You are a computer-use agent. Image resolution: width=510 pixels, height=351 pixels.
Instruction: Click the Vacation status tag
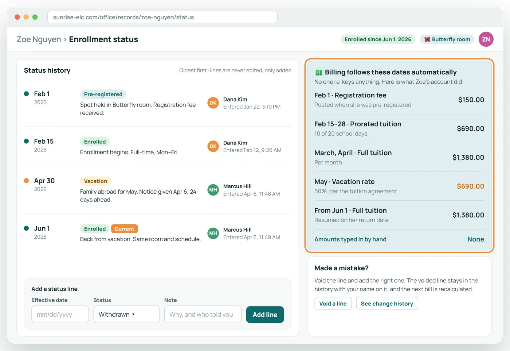pyautogui.click(x=95, y=181)
